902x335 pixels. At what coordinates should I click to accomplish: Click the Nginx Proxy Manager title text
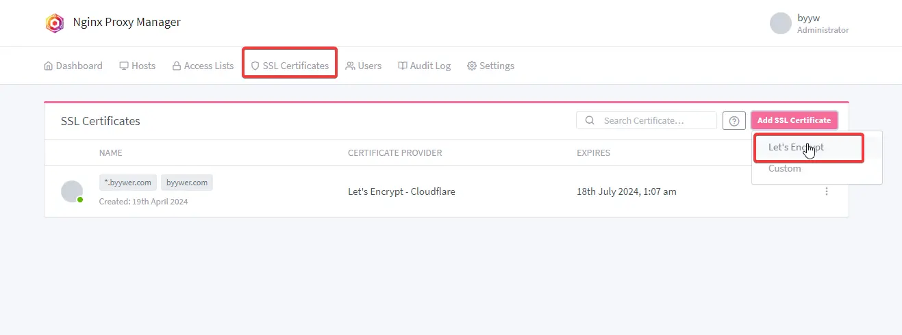coord(127,23)
